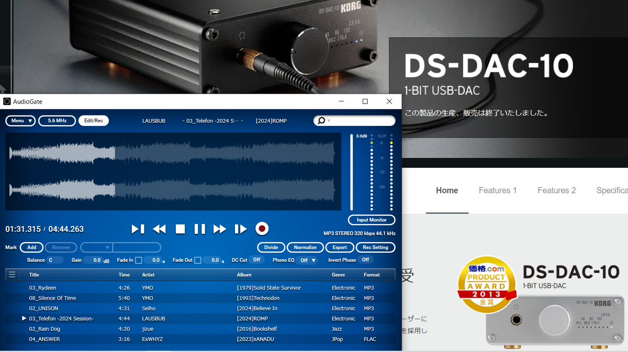
Task: Click the play marker beside 03_Telefon row
Action: click(x=24, y=319)
